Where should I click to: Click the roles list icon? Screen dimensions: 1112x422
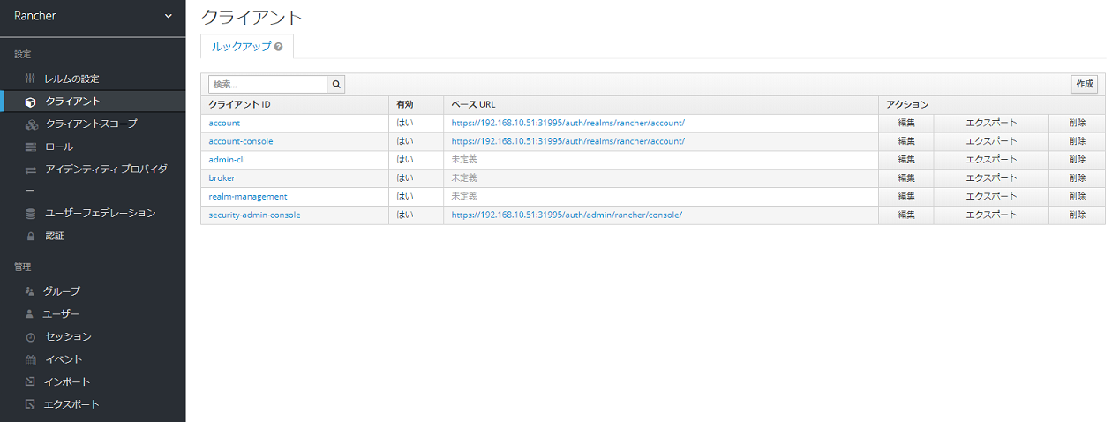pos(31,147)
